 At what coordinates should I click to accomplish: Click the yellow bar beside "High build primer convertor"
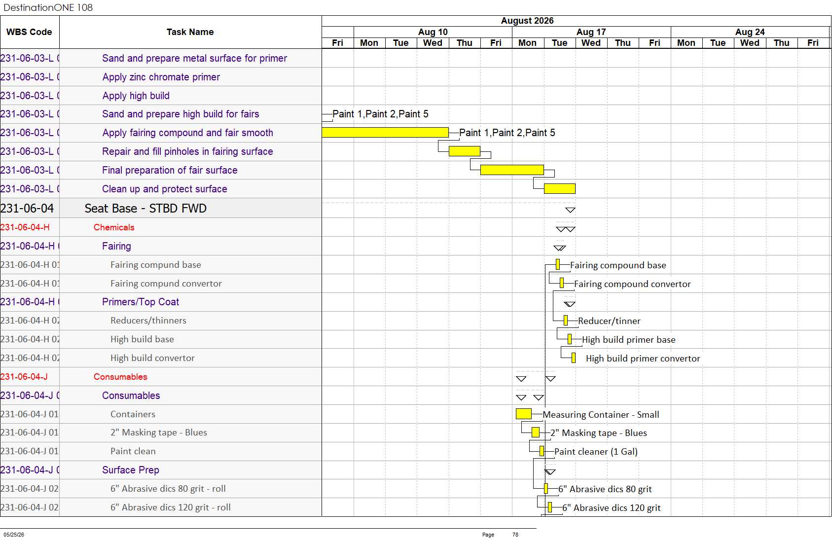[x=574, y=358]
